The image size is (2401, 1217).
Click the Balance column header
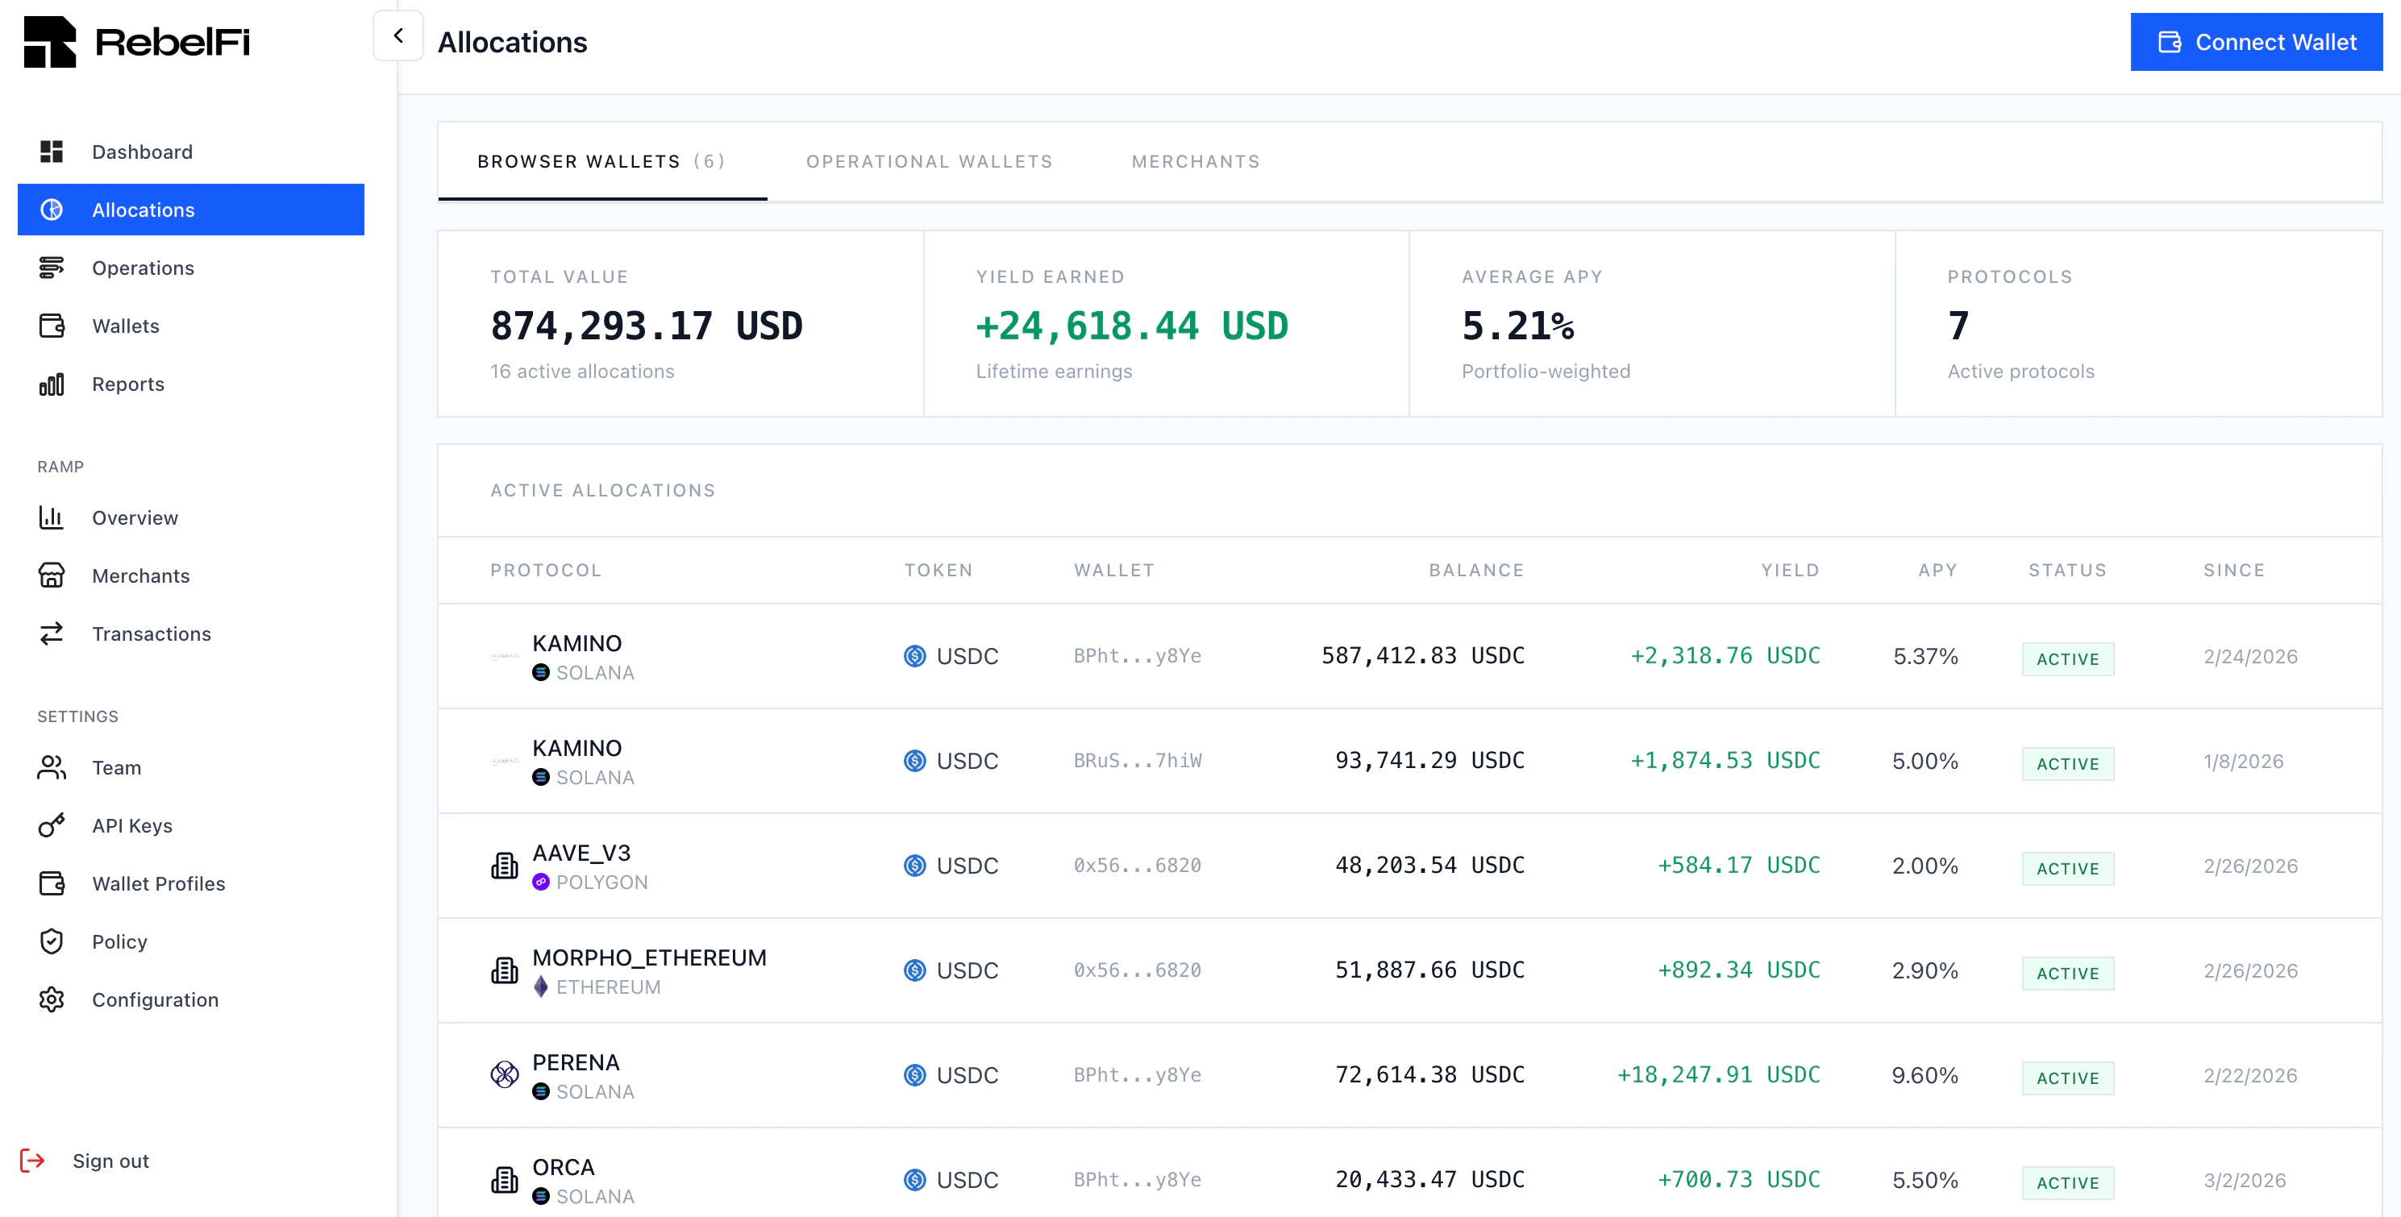1475,569
